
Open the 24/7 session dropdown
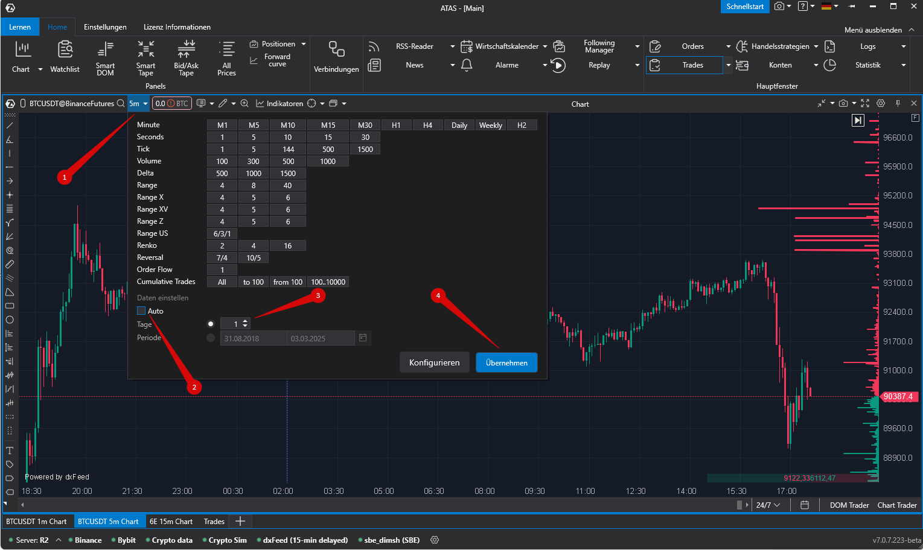coord(768,505)
